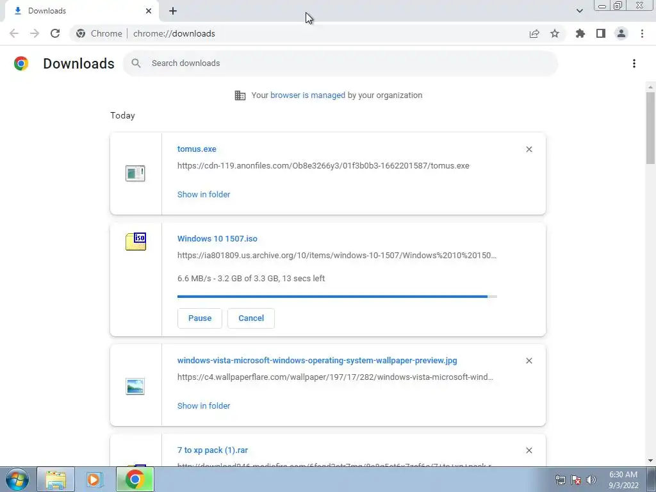
Task: Click the Show desktop strip at the taskbar end
Action: 651,479
